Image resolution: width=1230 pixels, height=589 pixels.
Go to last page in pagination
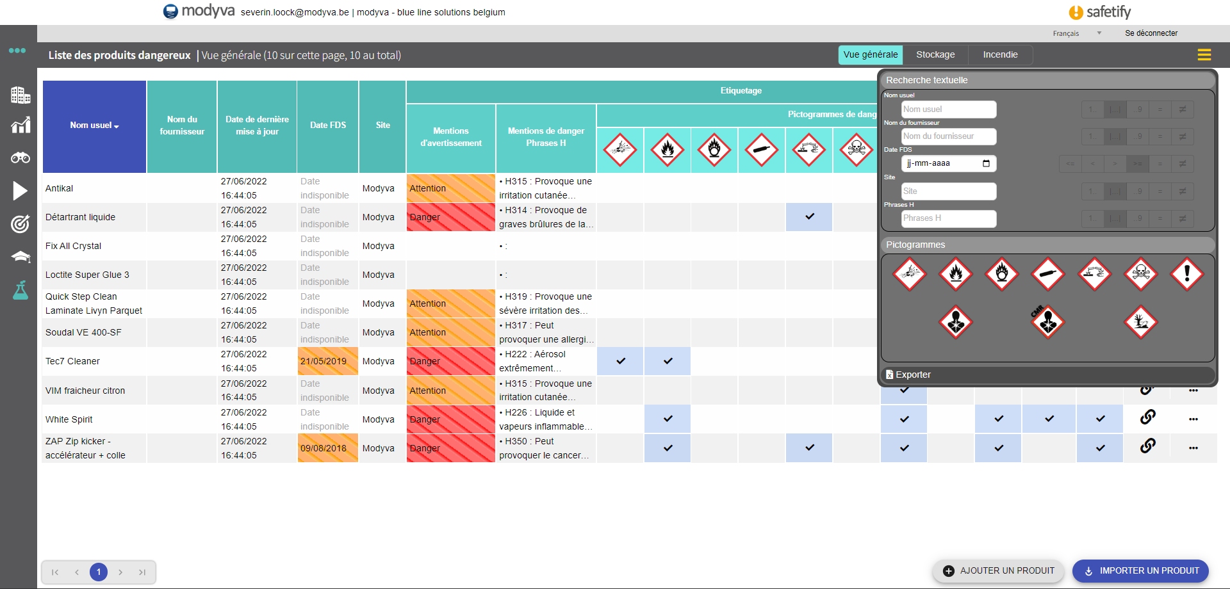click(142, 572)
